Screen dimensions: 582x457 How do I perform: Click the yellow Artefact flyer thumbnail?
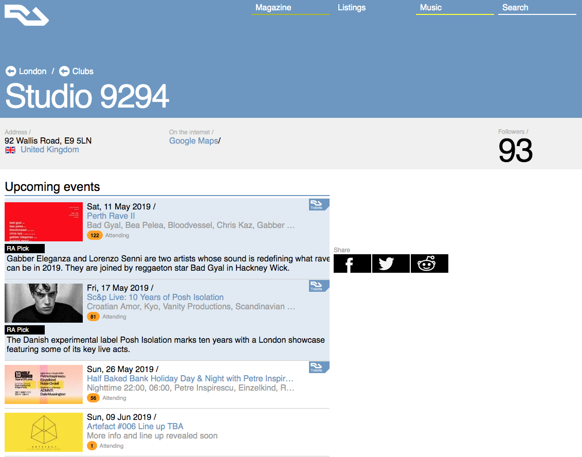(x=43, y=432)
